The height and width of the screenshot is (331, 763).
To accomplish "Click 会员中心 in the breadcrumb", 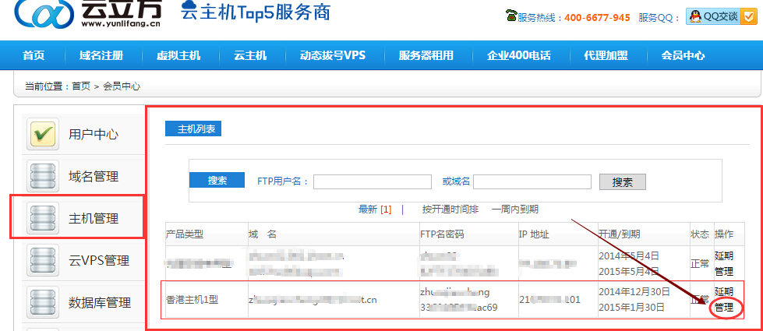I will point(122,86).
